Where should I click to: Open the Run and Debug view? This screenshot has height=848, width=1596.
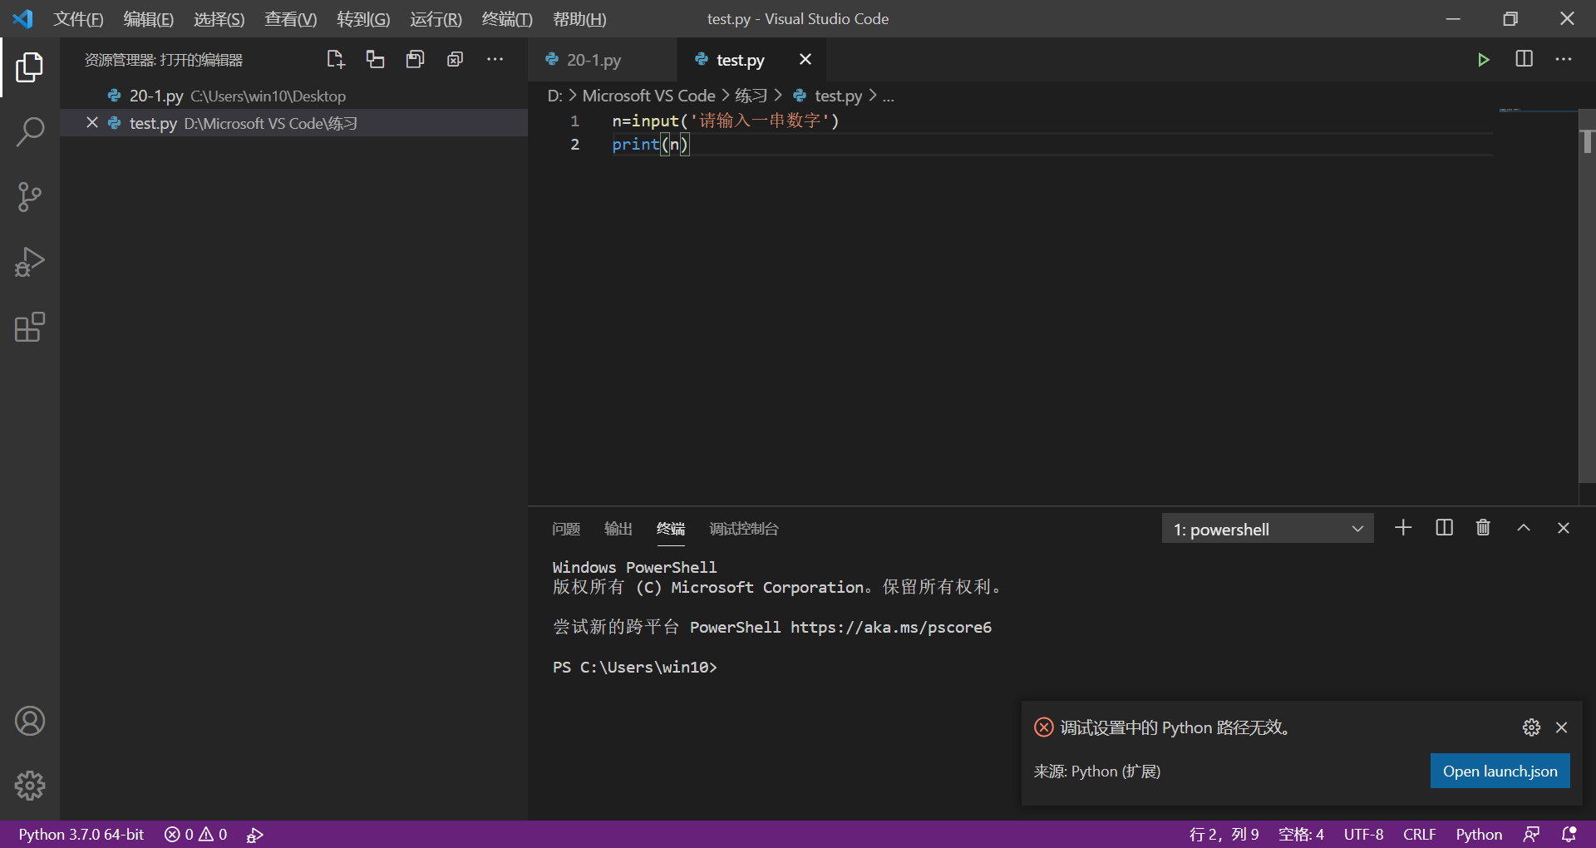[x=30, y=262]
